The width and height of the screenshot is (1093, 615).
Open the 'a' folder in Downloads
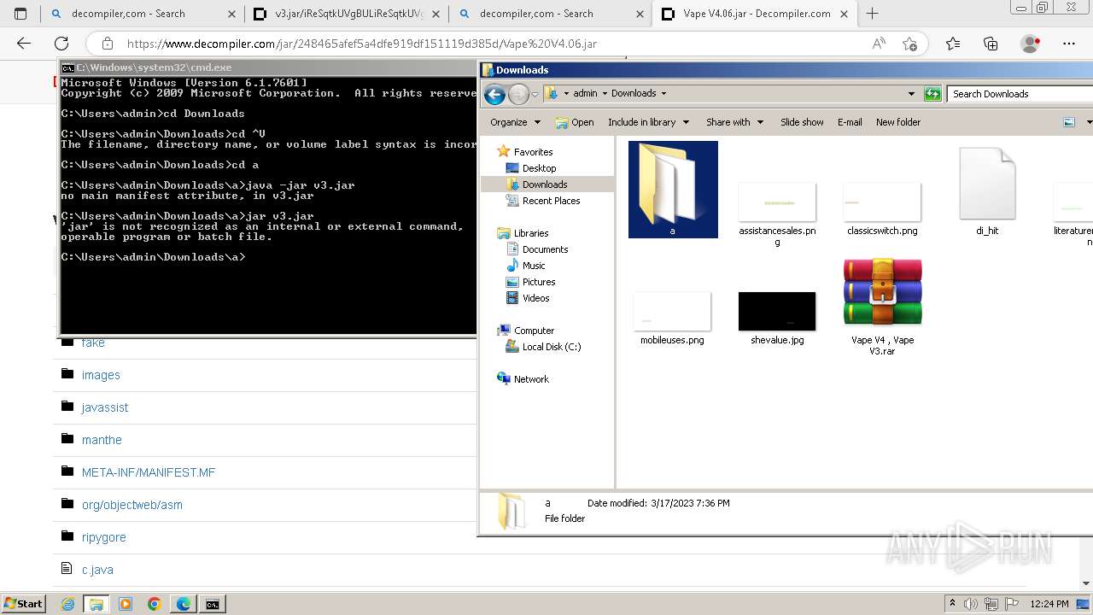pos(673,190)
